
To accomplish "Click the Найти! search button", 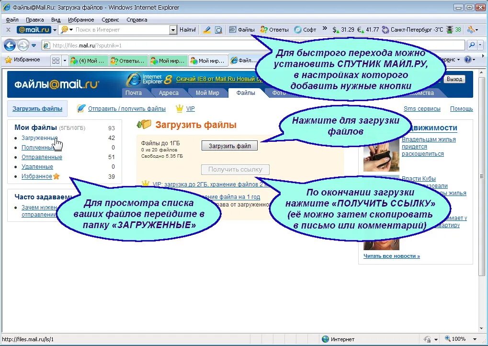I will [188, 30].
